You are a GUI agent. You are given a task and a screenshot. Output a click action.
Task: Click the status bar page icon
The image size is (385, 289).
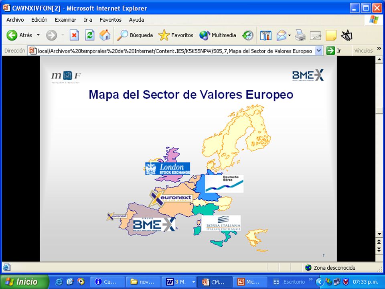pos(6,267)
